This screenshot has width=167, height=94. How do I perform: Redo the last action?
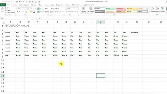23,2
